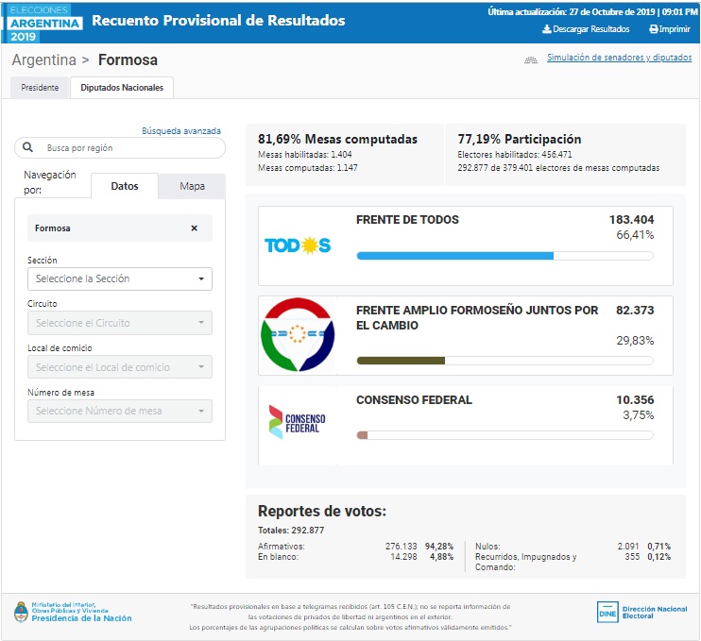Open the Circuito dropdown
This screenshot has width=701, height=641.
point(120,323)
